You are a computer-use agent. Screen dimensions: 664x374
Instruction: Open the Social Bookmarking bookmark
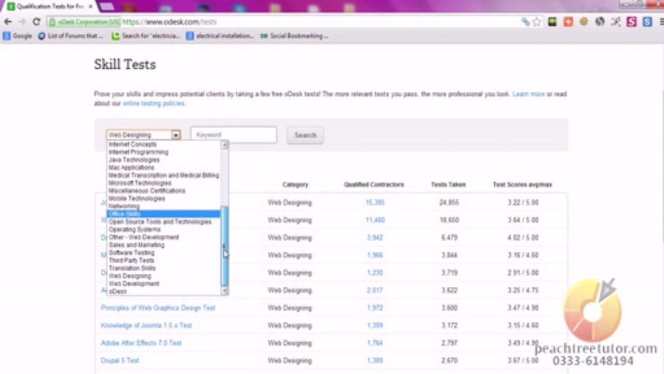[294, 36]
